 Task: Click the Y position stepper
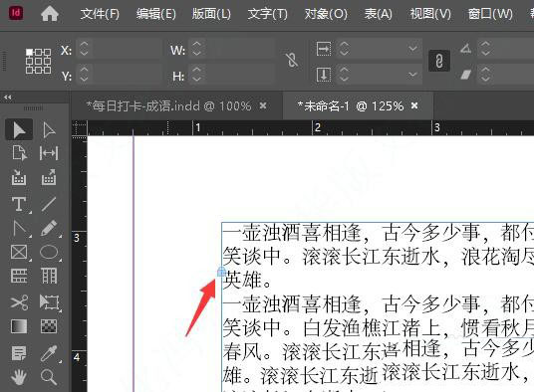coord(84,74)
